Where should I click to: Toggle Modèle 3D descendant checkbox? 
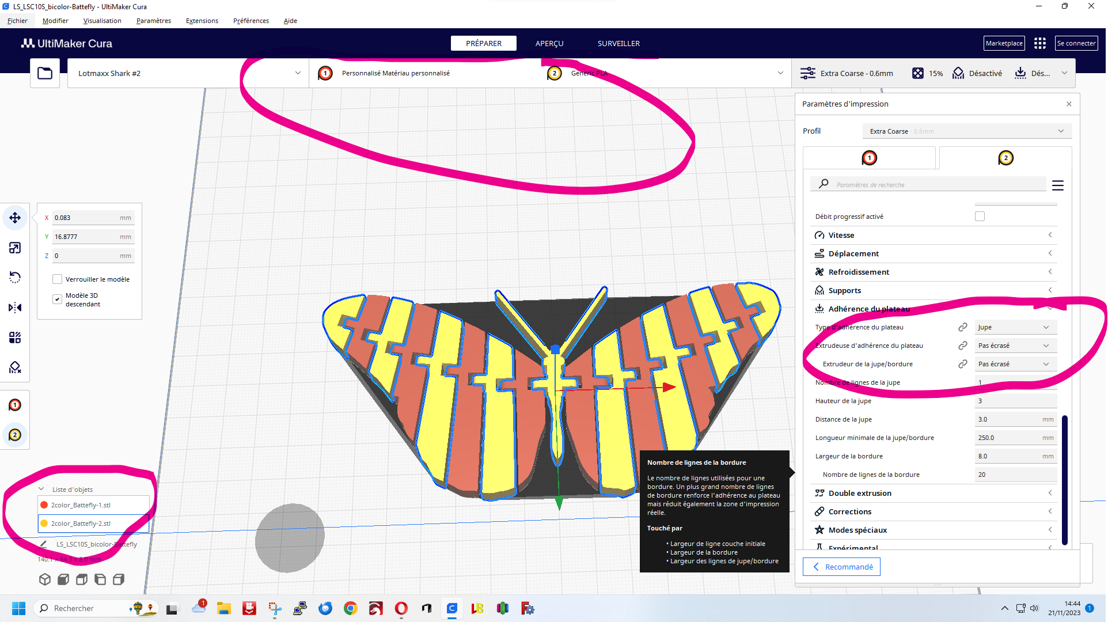[57, 299]
